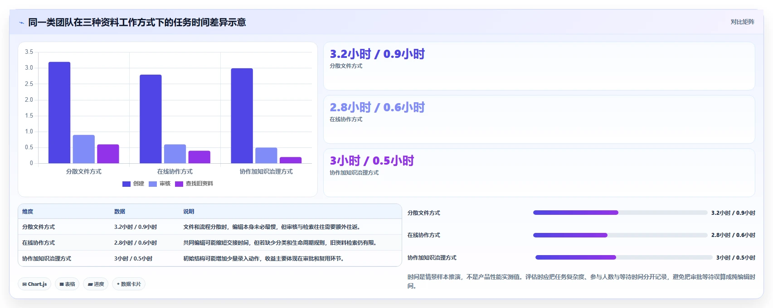Click 分散文件方式 caption in the first card
The width and height of the screenshot is (773, 308).
pos(346,66)
